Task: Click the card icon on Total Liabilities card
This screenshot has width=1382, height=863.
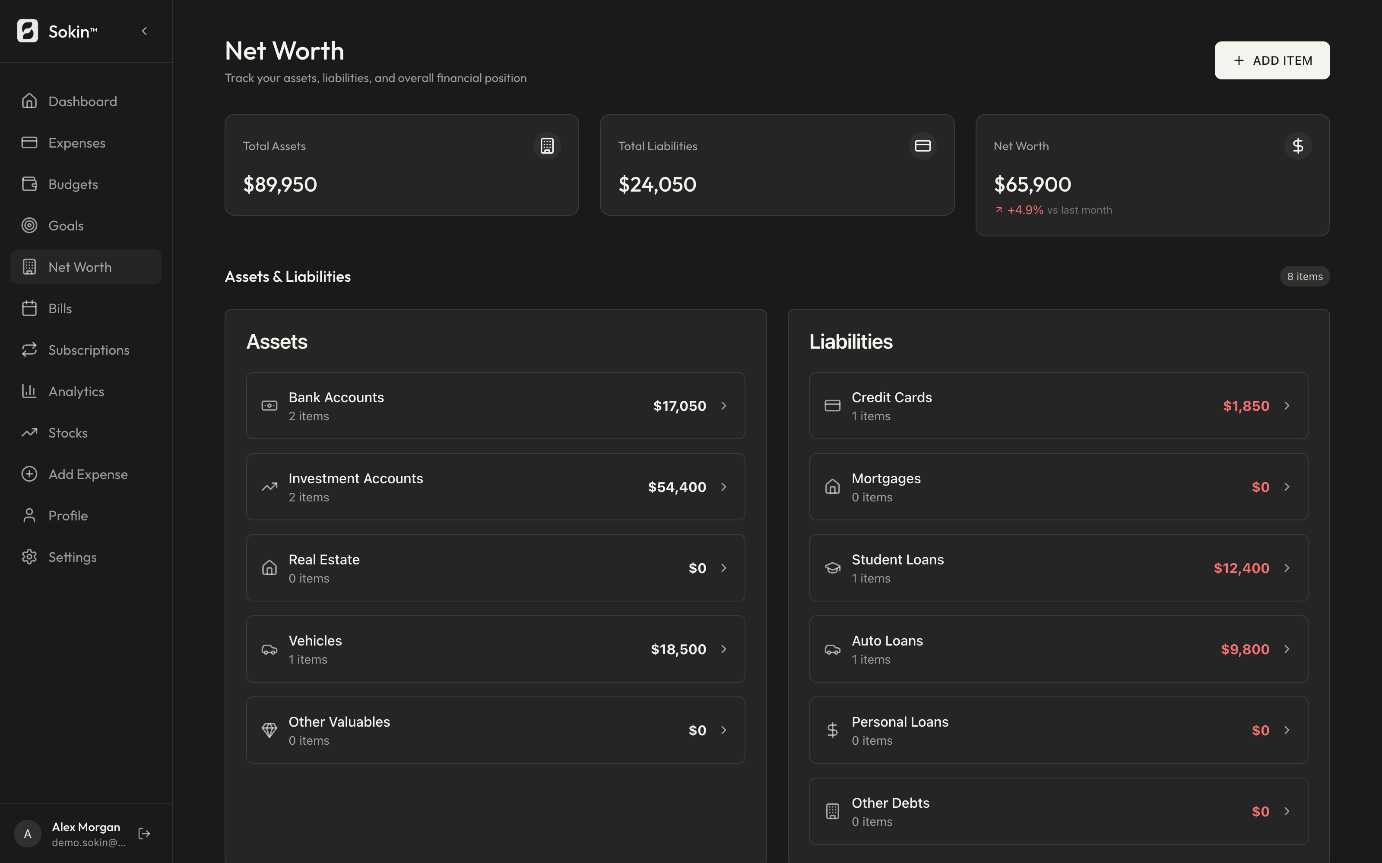Action: pyautogui.click(x=923, y=146)
